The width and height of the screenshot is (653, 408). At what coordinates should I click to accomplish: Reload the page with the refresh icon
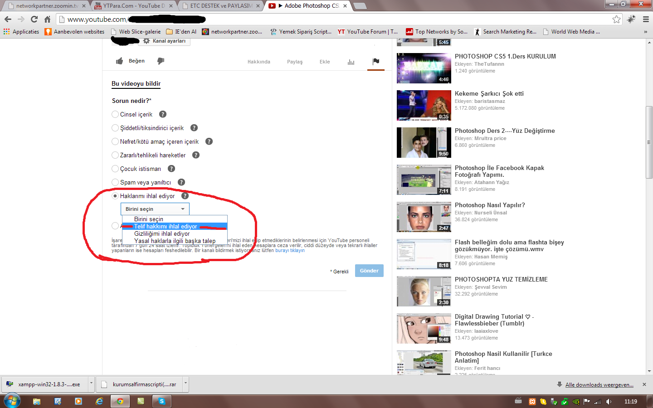[34, 19]
